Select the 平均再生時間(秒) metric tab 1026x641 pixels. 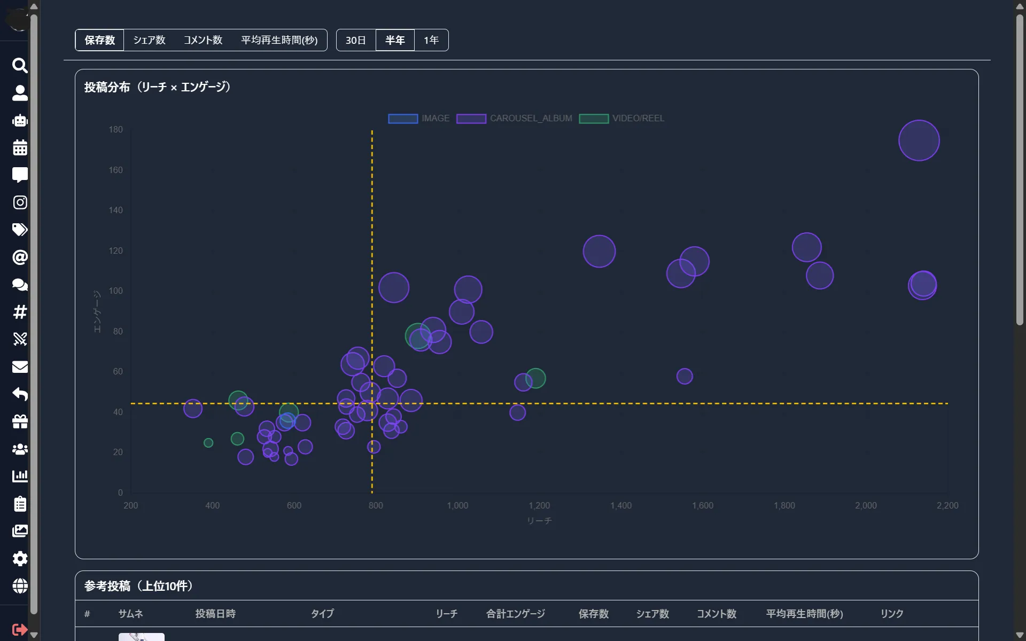pos(279,40)
